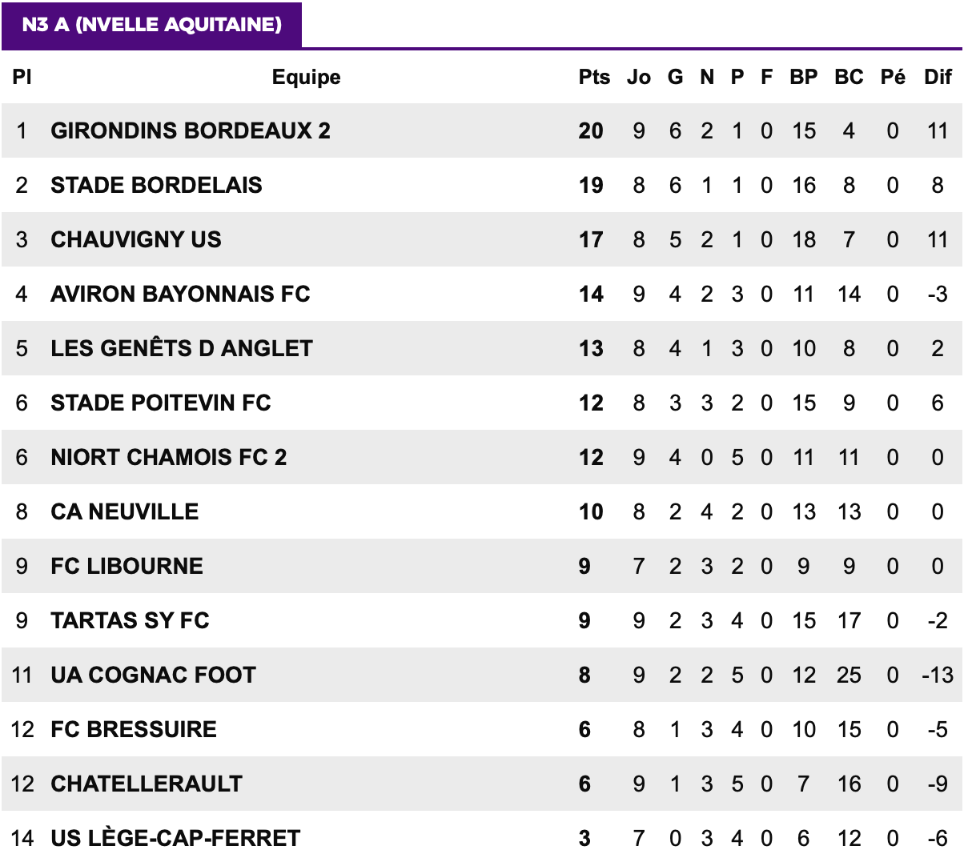Click the Jo column header

(x=639, y=77)
